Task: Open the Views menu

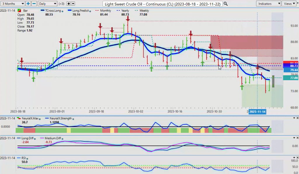Action: pyautogui.click(x=289, y=4)
